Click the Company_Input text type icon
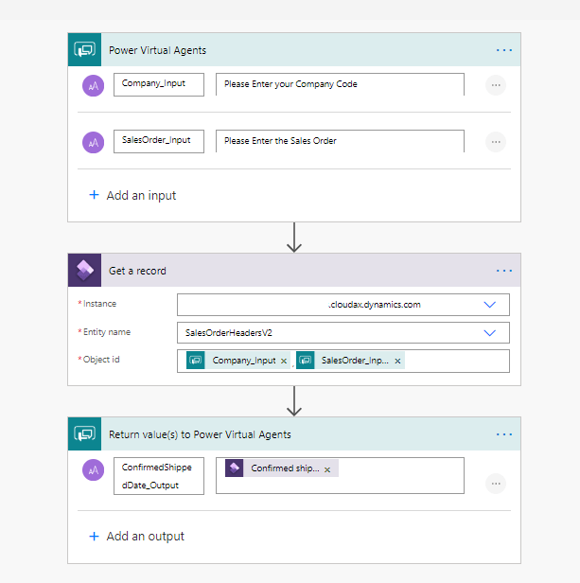 [x=93, y=85]
